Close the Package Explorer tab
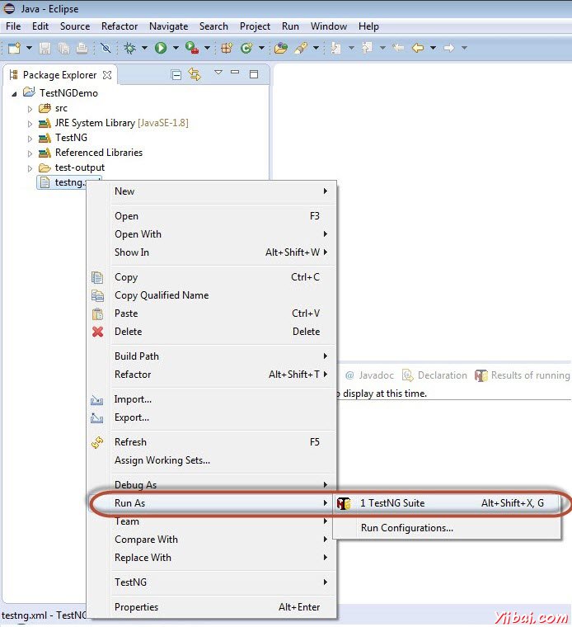The image size is (572, 627). pos(107,75)
